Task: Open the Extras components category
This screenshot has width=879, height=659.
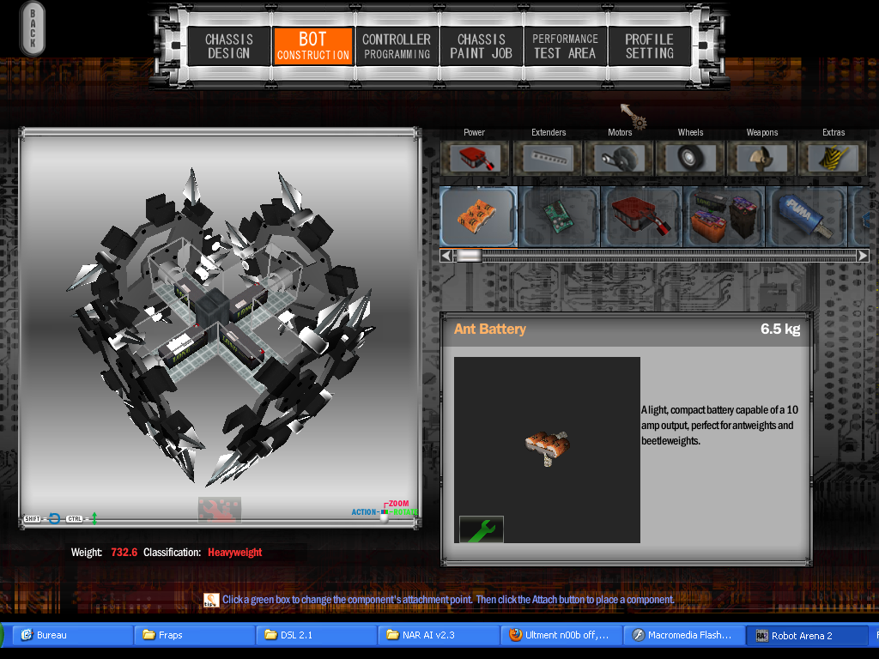Action: coord(833,158)
